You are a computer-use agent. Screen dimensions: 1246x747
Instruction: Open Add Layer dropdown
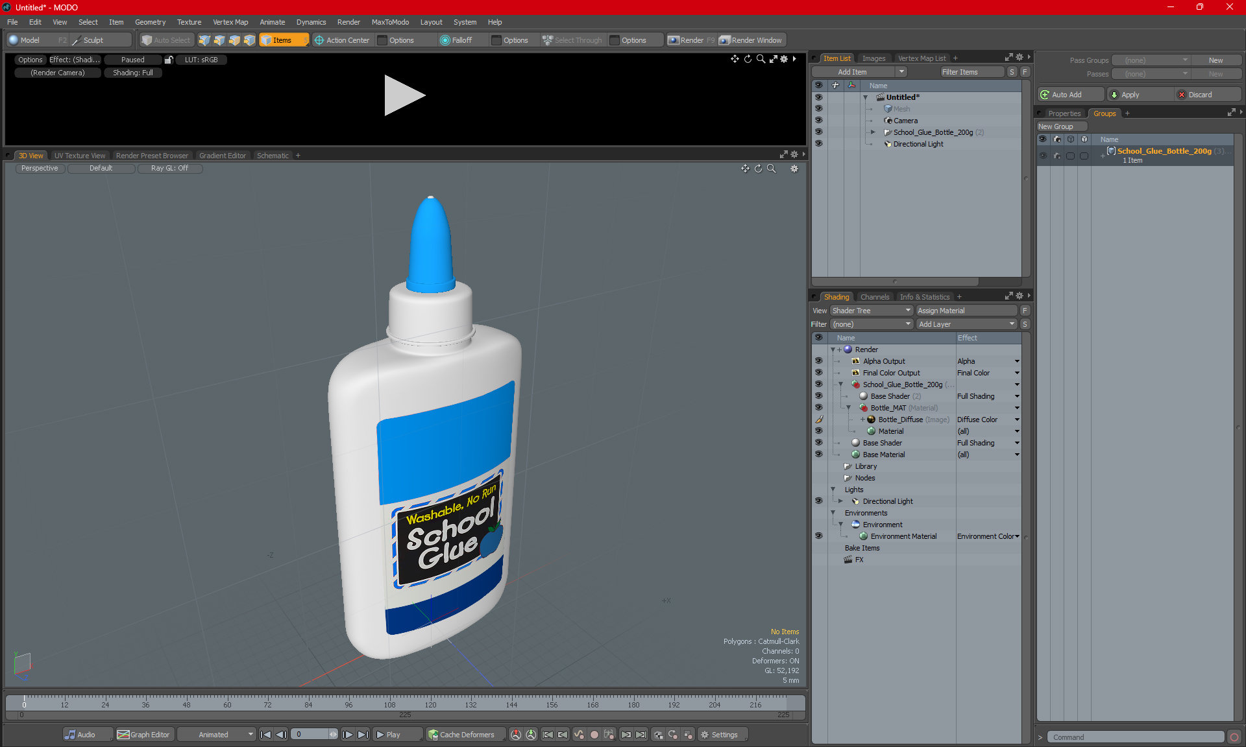[x=966, y=324]
